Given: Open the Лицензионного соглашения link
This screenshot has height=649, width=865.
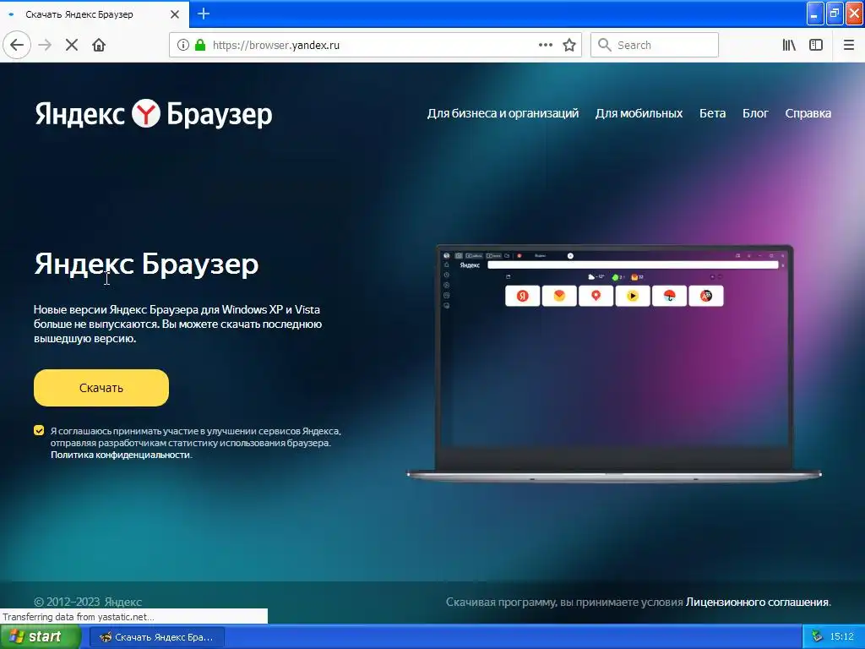Looking at the screenshot, I should click(x=757, y=602).
